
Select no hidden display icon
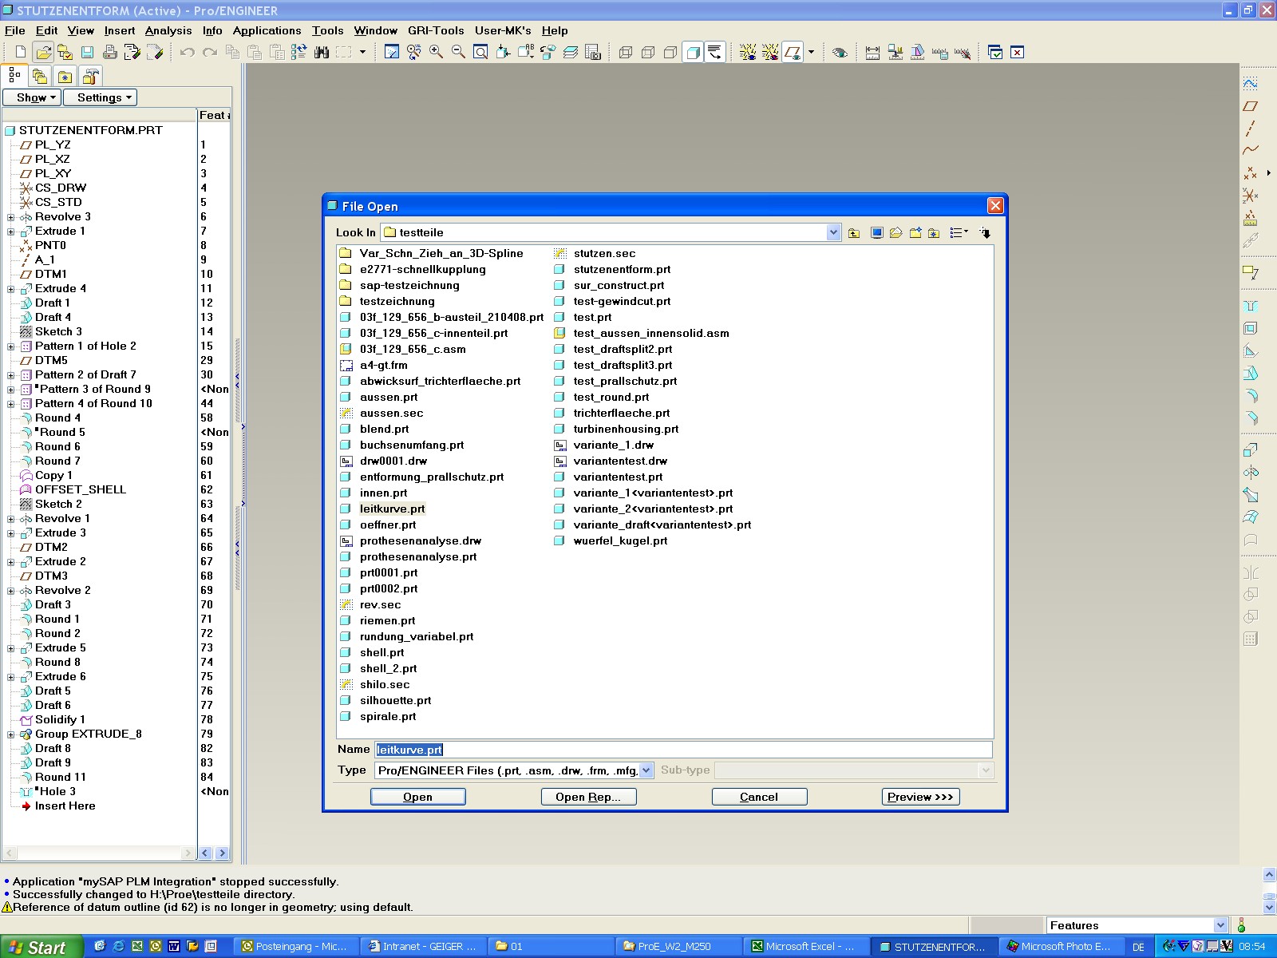670,52
